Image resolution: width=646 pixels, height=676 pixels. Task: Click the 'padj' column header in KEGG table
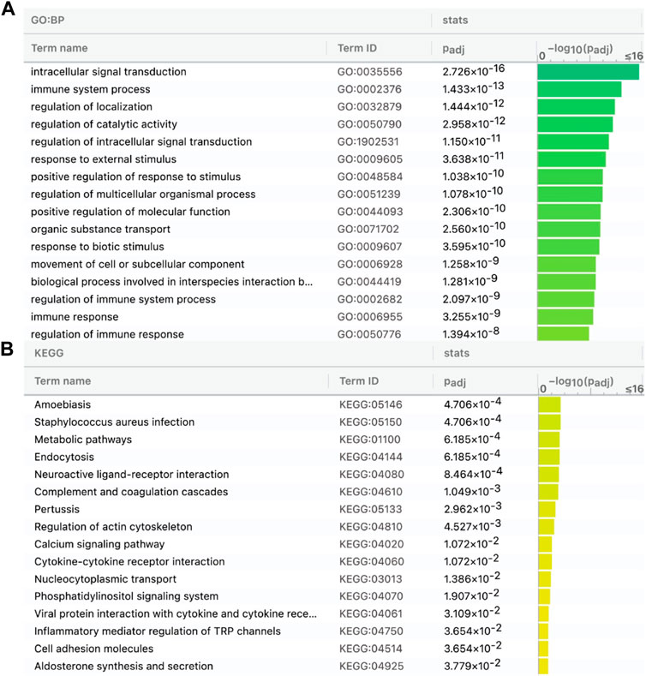(455, 382)
